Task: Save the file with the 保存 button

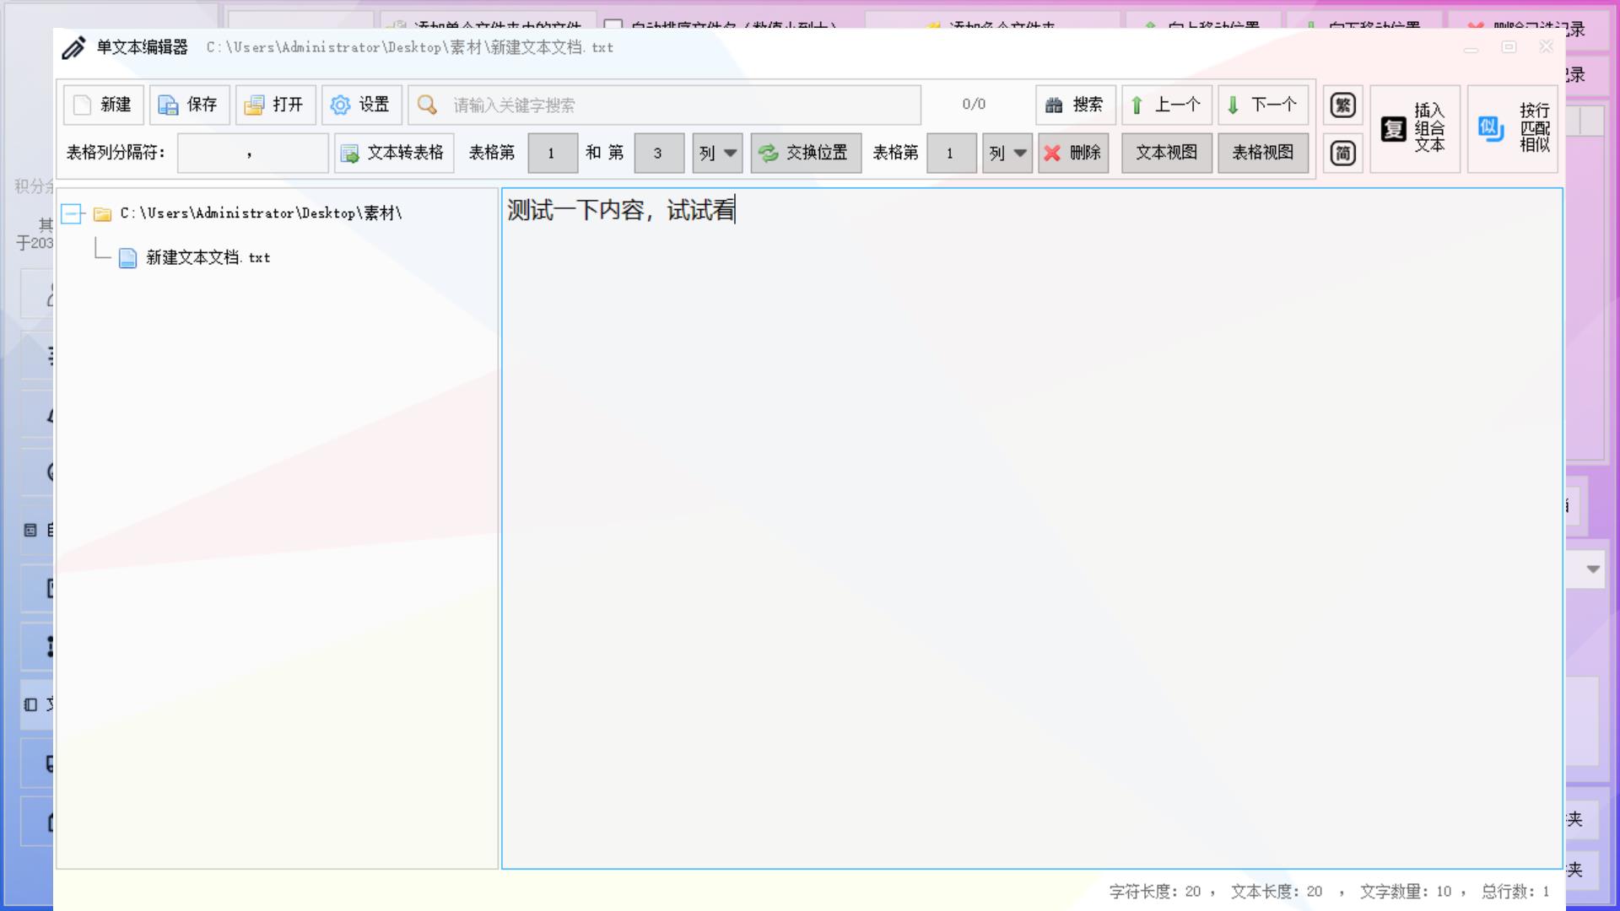Action: tap(189, 105)
